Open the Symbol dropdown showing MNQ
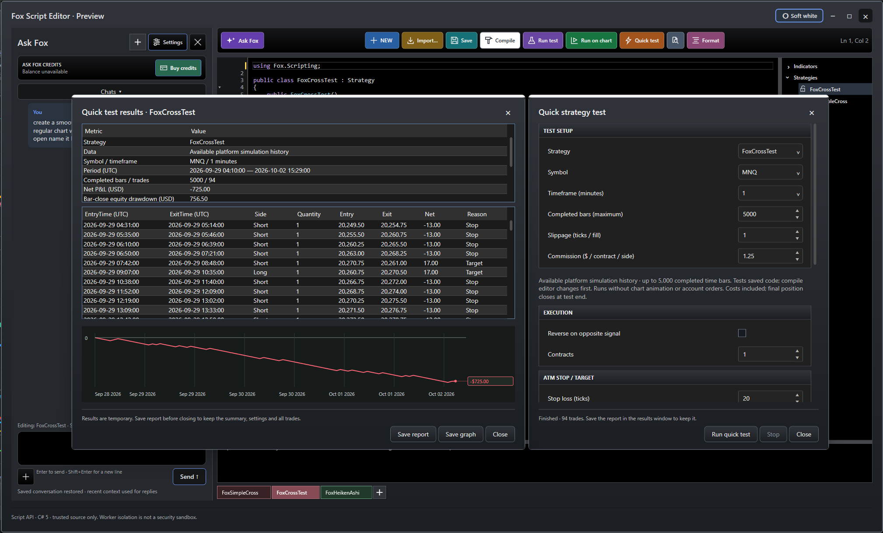Screen dimensions: 883x533 770,173
